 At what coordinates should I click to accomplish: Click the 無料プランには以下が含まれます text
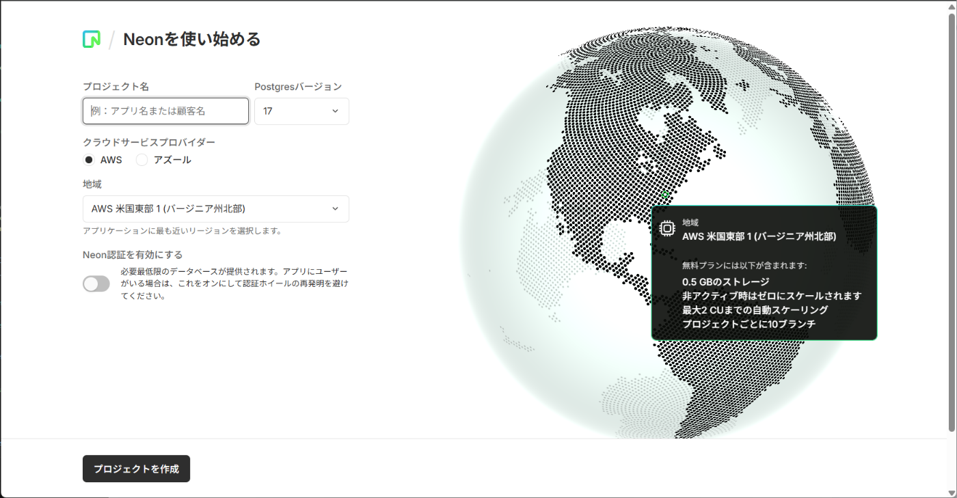point(744,264)
